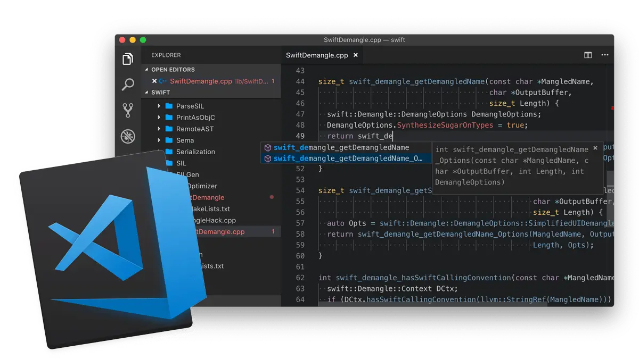Select swift_demangle_getDemangledName suggestion
Viewport: 639px width, 359px height.
click(x=346, y=147)
